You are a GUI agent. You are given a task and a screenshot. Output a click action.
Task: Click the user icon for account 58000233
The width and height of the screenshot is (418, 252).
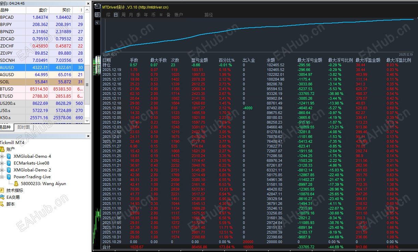[16, 183]
